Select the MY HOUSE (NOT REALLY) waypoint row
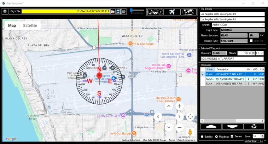Viewport: 268px width, 144px height. click(x=232, y=79)
